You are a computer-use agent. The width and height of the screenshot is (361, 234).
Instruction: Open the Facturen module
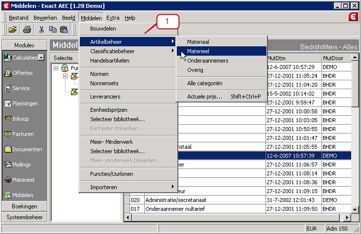pos(19,134)
